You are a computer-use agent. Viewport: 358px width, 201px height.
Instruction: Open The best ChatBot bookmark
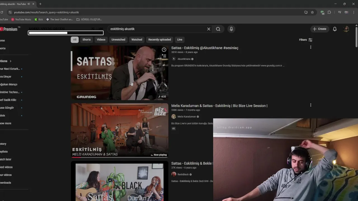tap(59, 20)
